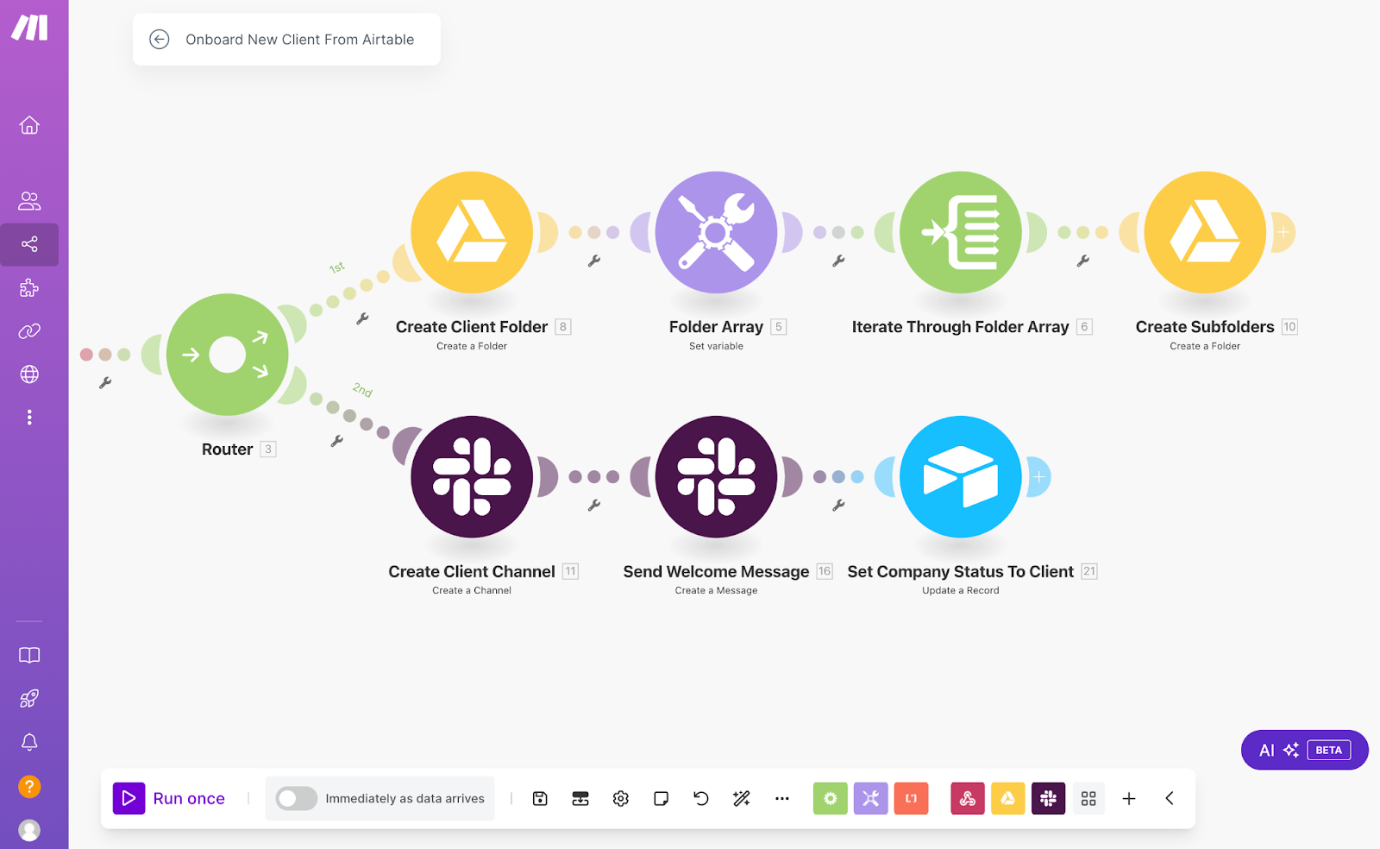Click wrench between the two Slack modules
1380x849 pixels.
[594, 506]
